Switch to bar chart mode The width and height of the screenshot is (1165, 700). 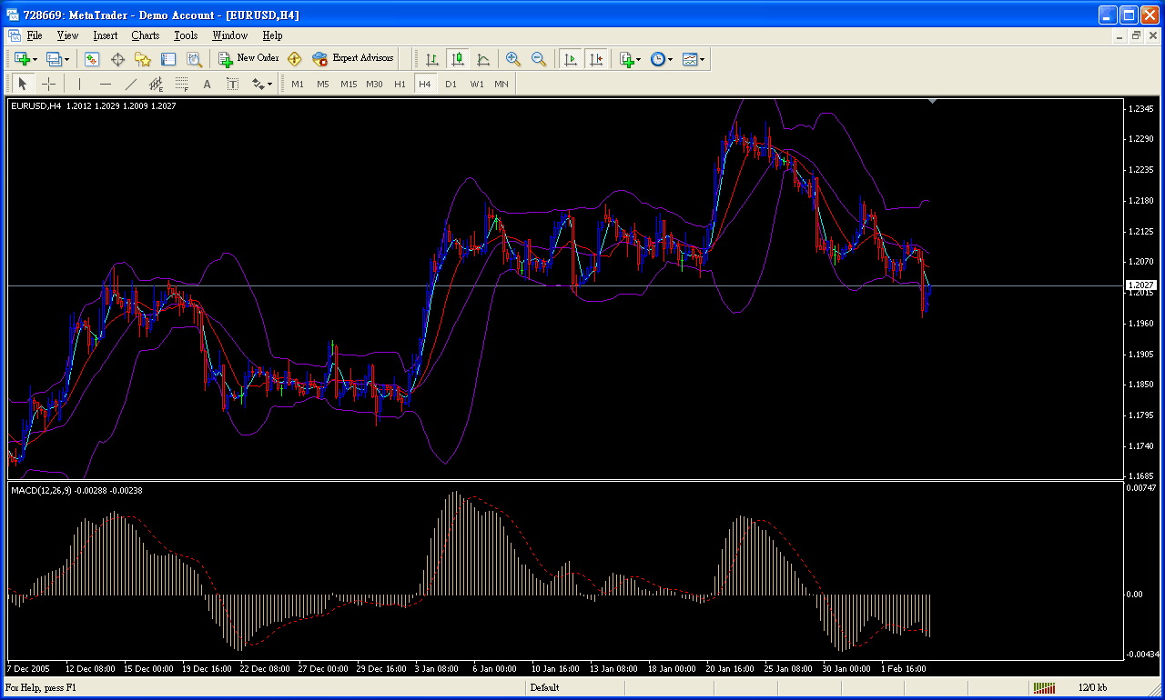[432, 59]
